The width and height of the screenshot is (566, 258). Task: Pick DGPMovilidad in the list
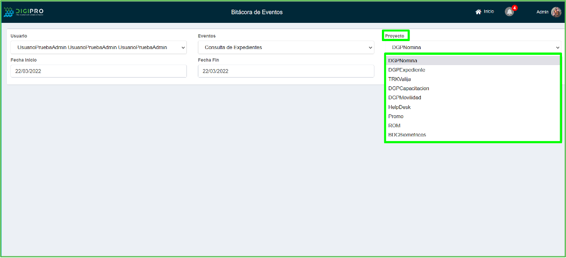pyautogui.click(x=405, y=98)
